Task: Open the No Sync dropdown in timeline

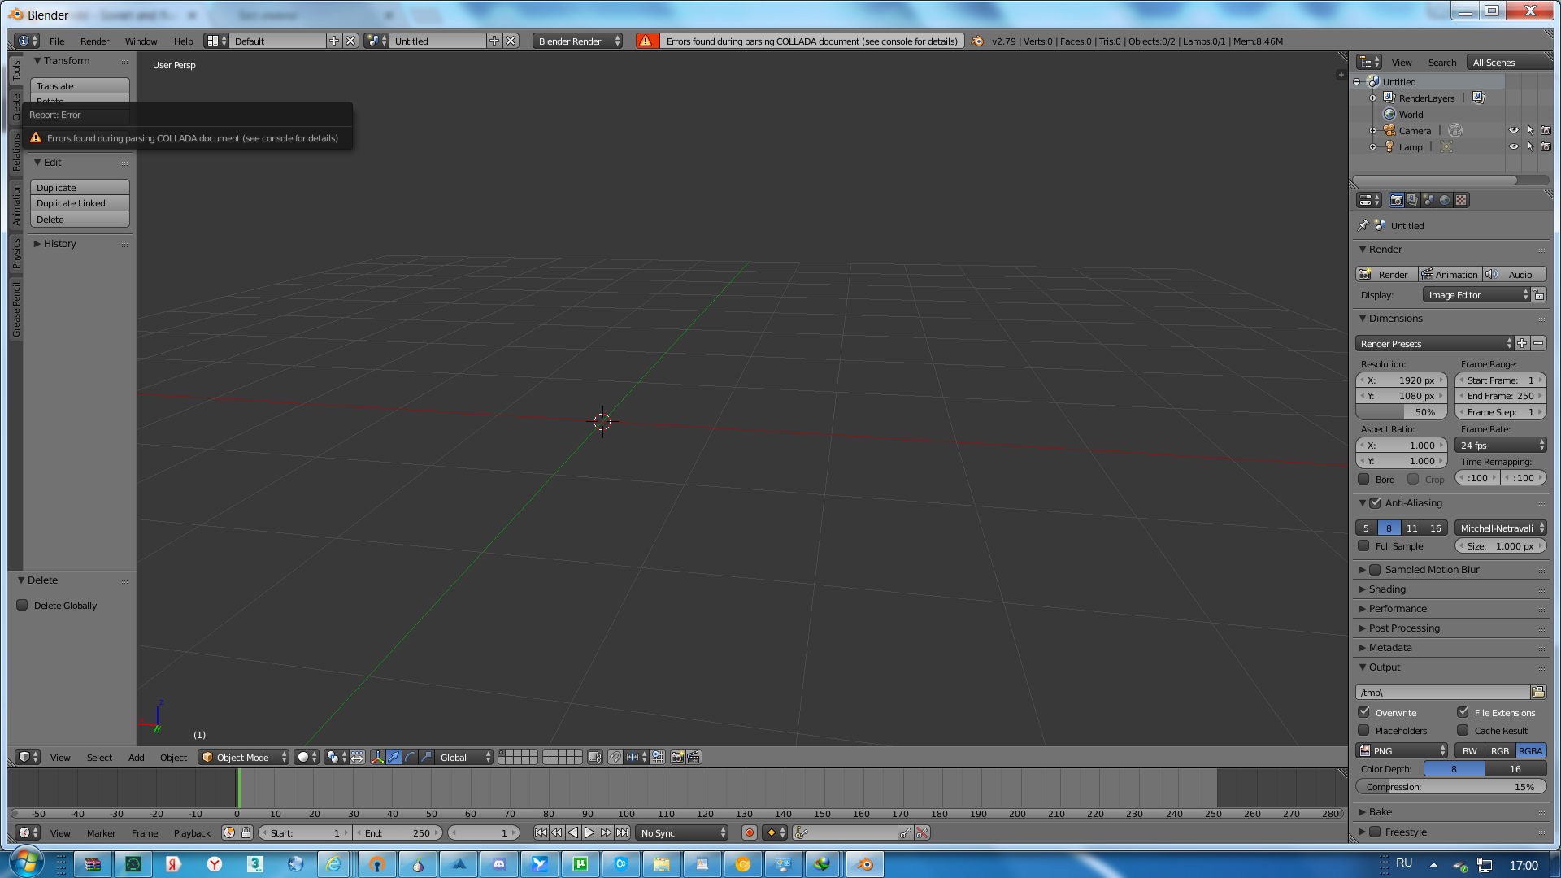Action: point(681,832)
